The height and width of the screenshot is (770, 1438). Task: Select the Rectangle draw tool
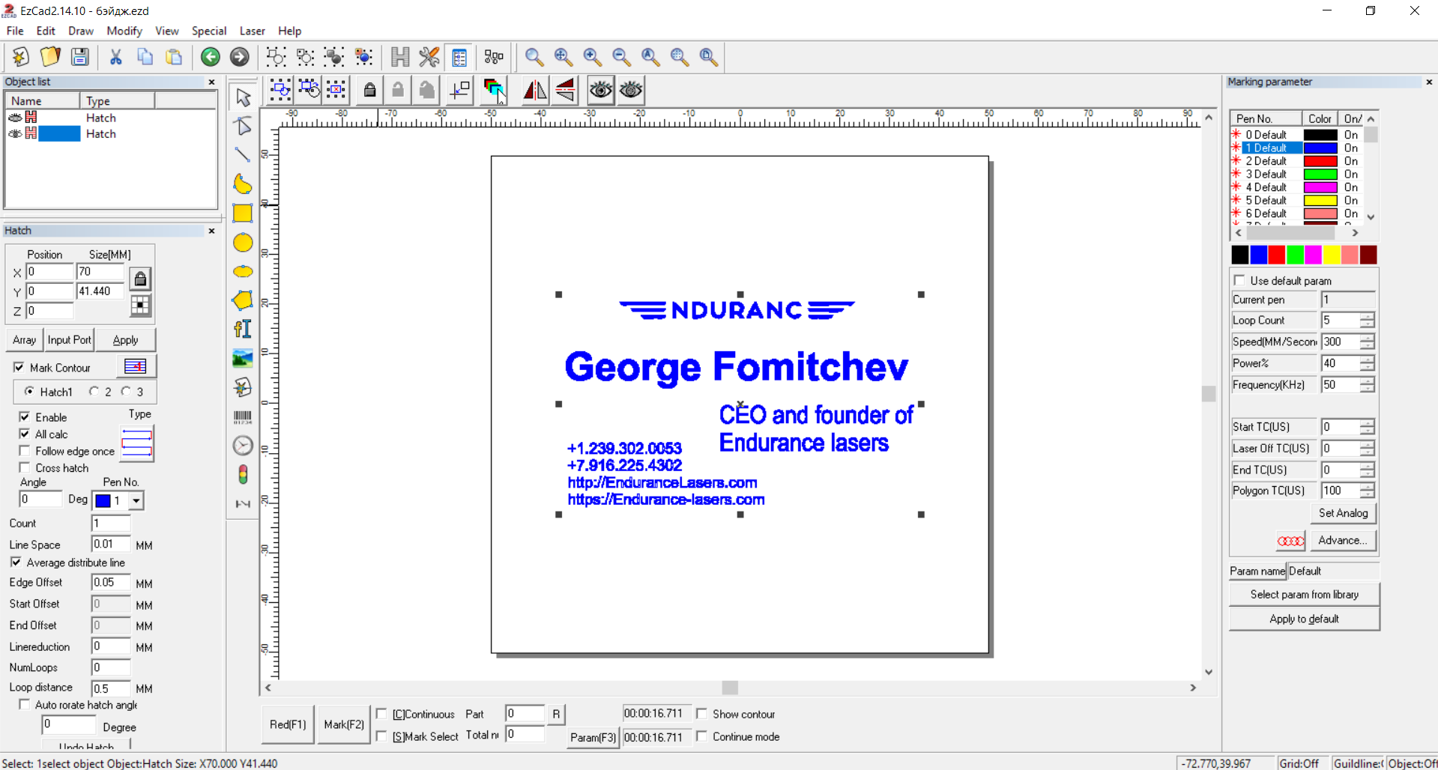coord(243,213)
